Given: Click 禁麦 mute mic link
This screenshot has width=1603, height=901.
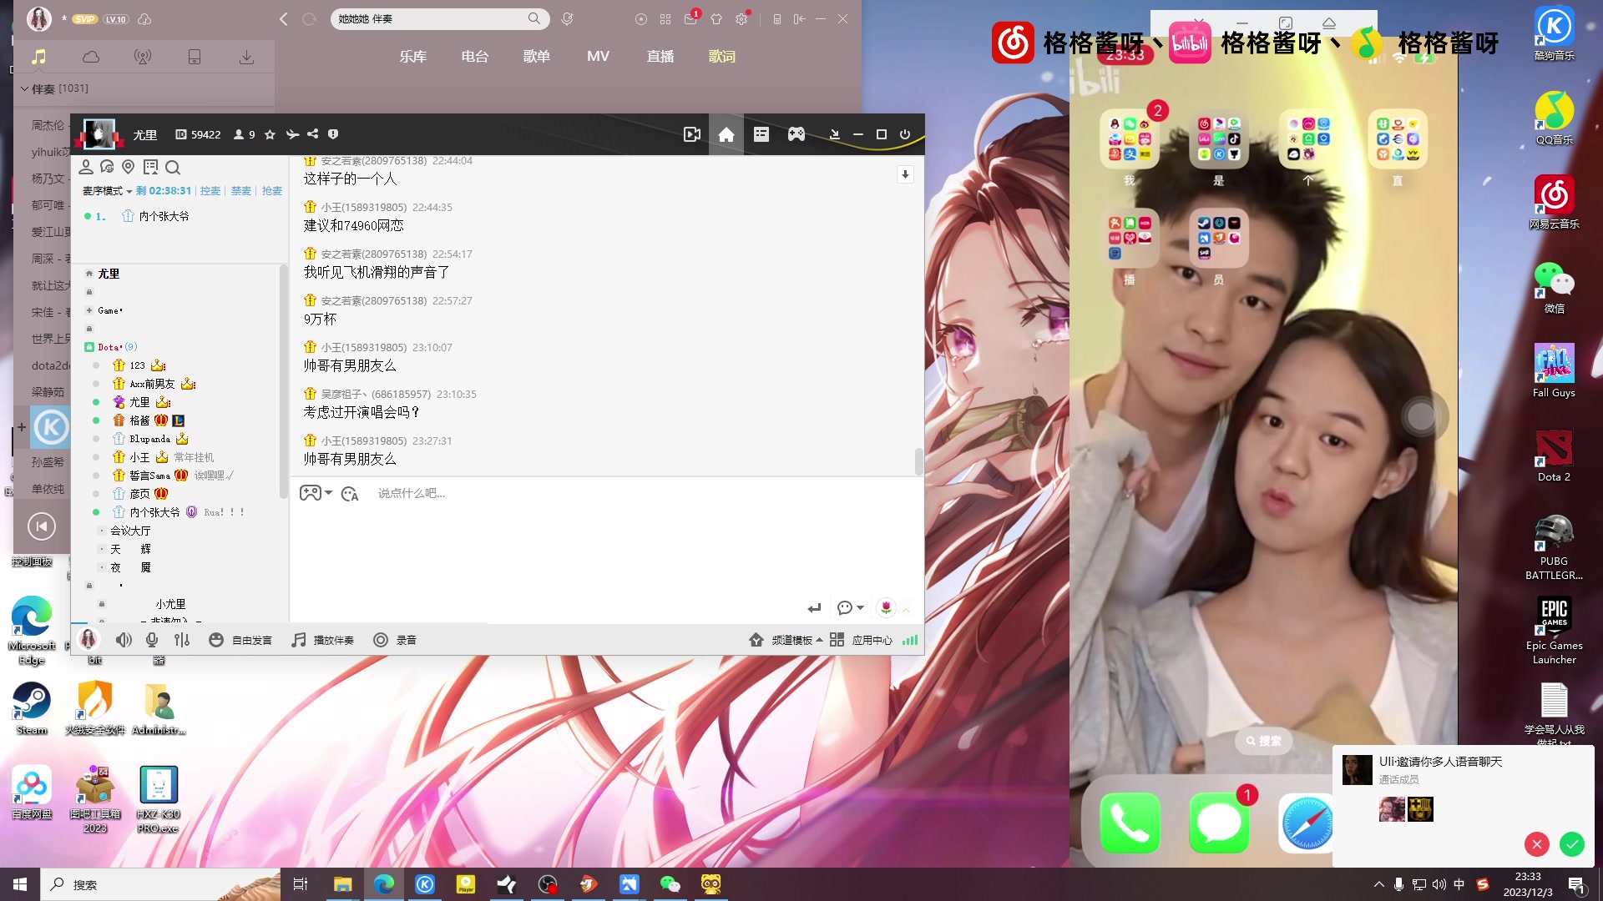Looking at the screenshot, I should pyautogui.click(x=241, y=191).
